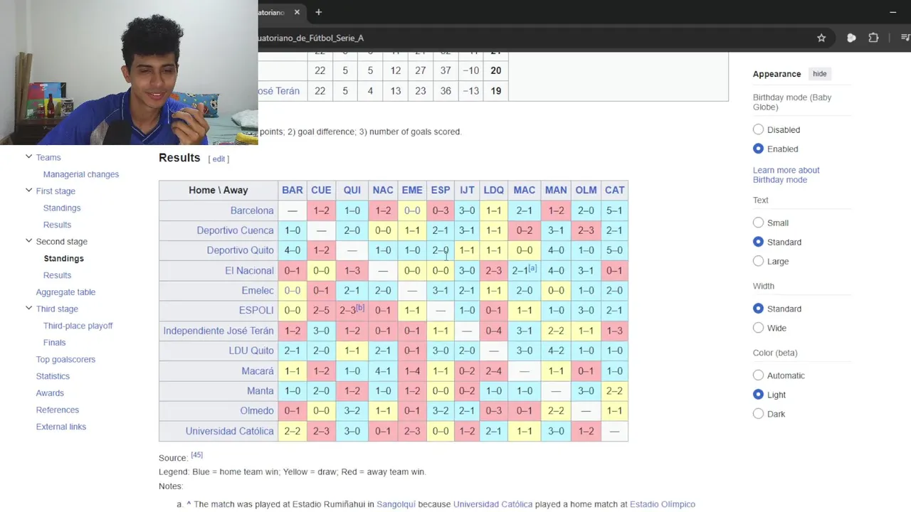The height and width of the screenshot is (512, 911).
Task: Open Managerial changes in contents
Action: [x=81, y=174]
